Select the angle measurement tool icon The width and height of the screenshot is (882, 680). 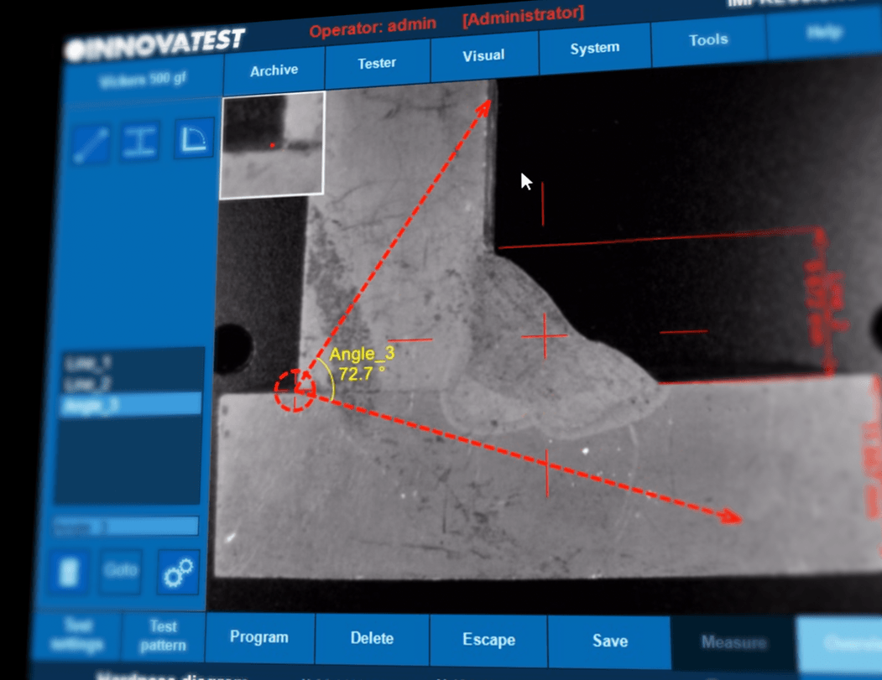point(195,137)
